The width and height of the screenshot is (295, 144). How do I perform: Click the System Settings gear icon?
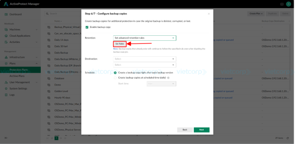point(6,89)
